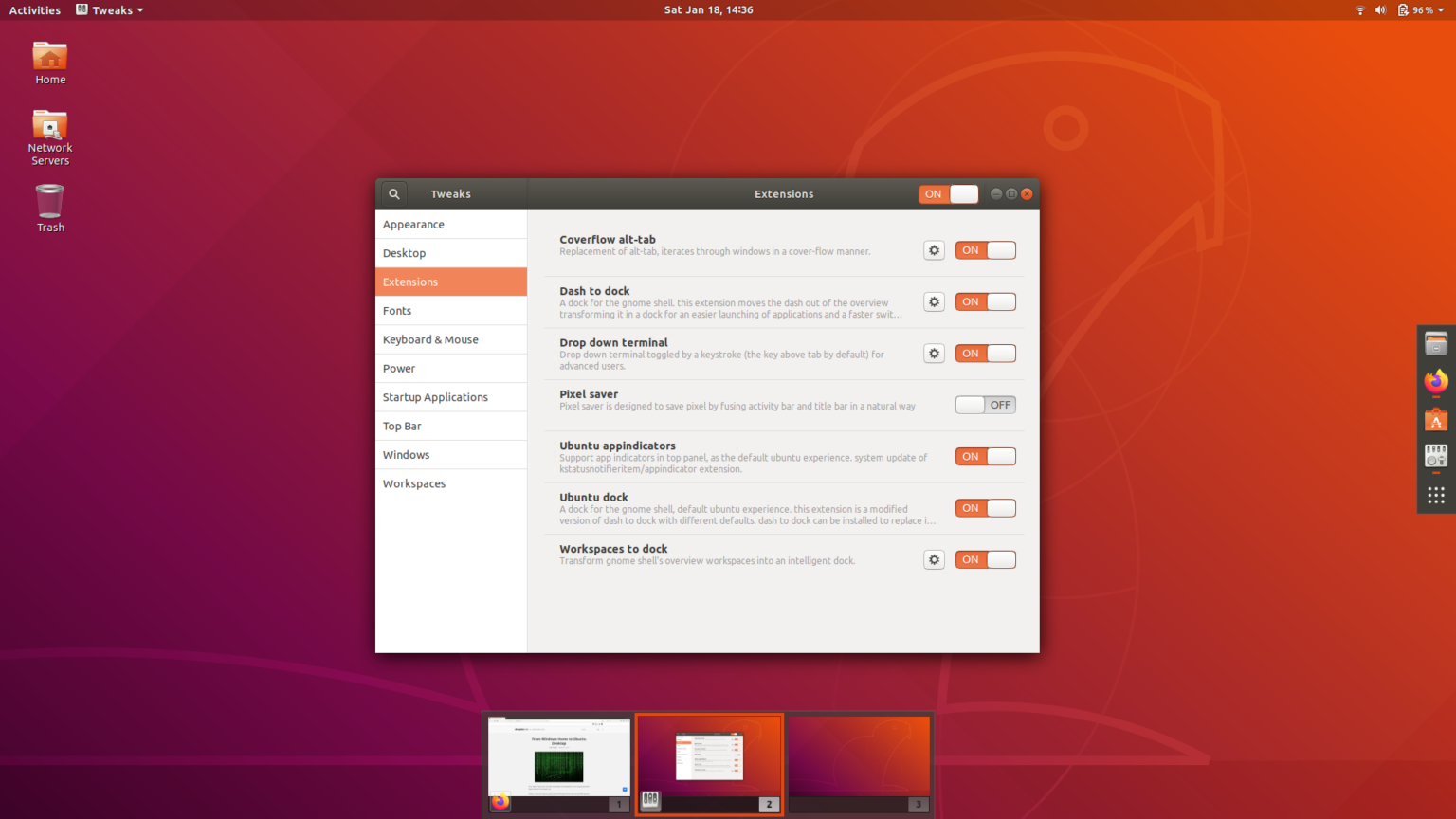Open Drop down terminal settings gear
The width and height of the screenshot is (1456, 819).
[x=934, y=354]
